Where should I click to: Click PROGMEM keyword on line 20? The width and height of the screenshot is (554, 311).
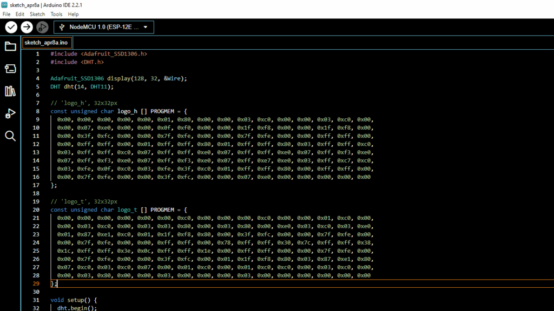click(x=162, y=210)
